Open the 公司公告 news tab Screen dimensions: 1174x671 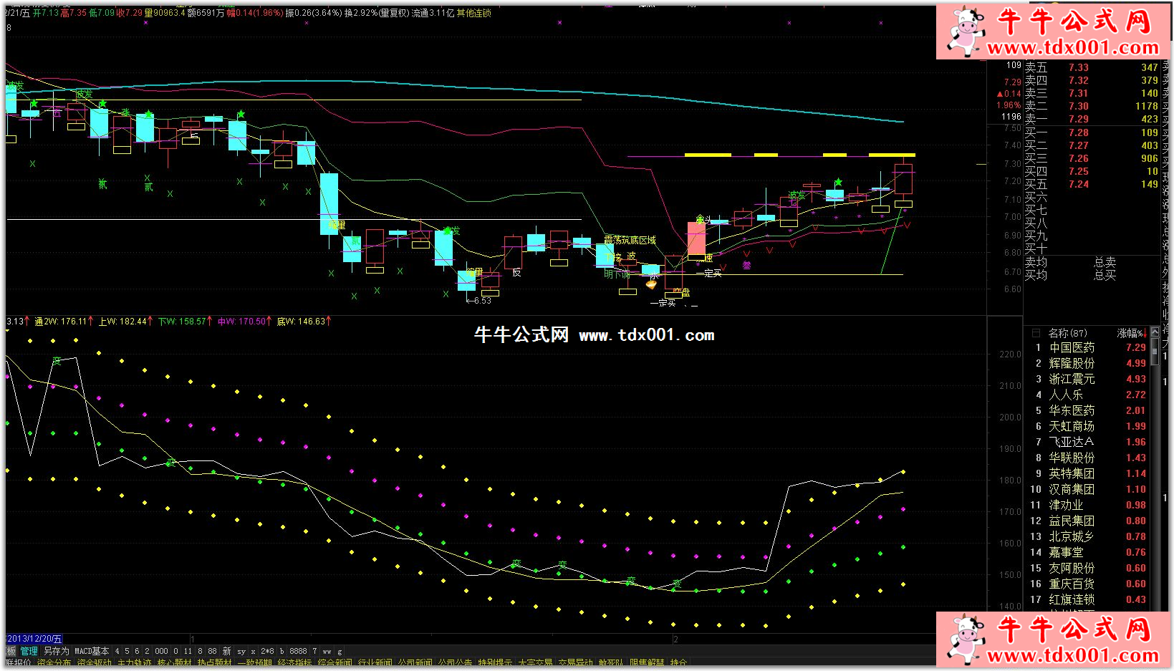pos(456,663)
